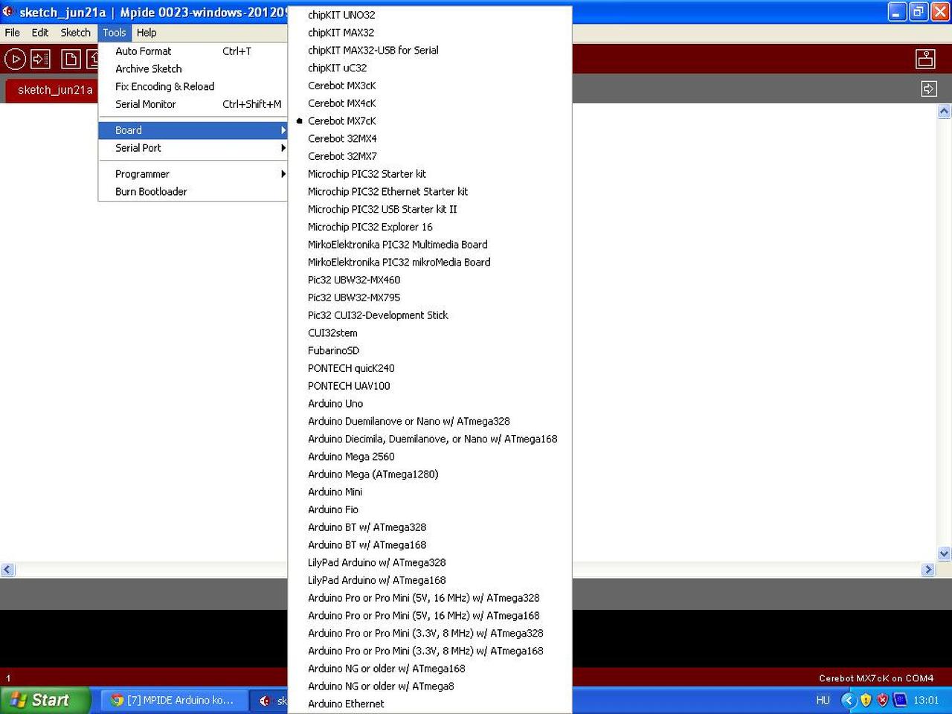
Task: Click the horizontal scroll right arrow
Action: coord(927,570)
